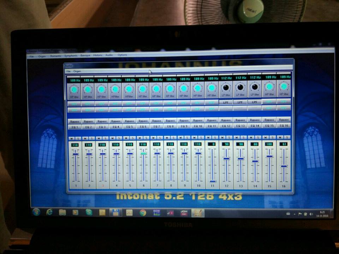Open the Historic menu in the main window

(x=98, y=55)
